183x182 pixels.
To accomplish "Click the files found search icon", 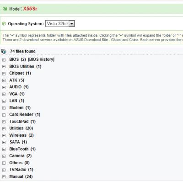I will point(4,51).
